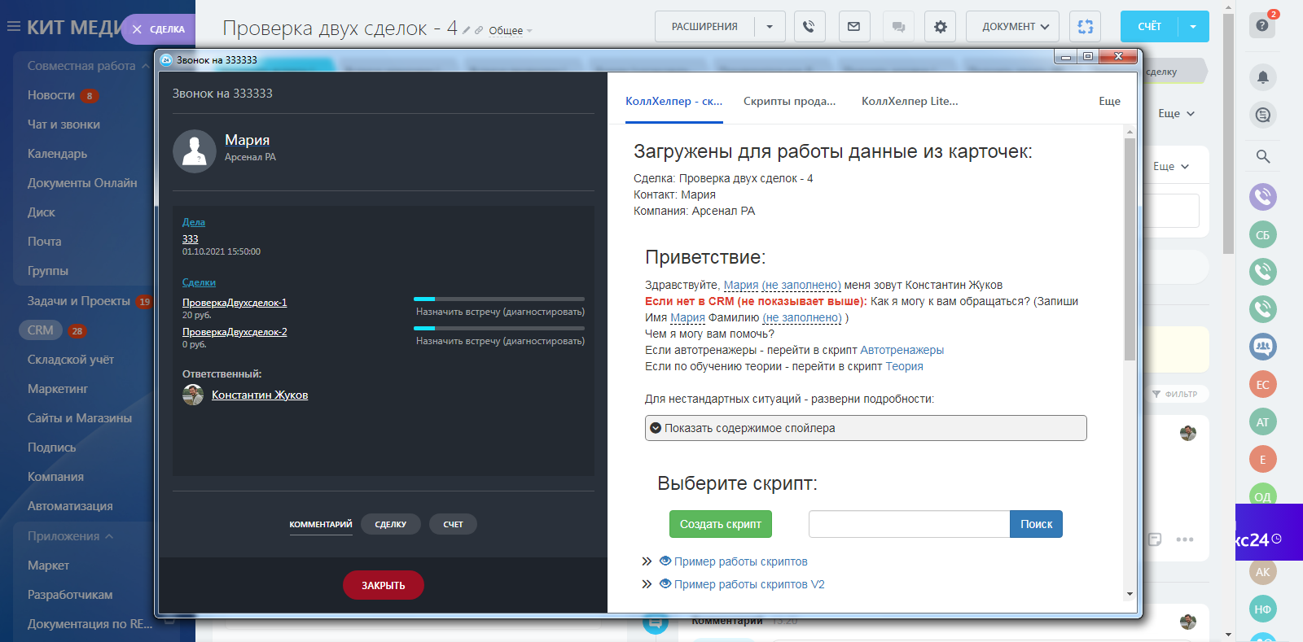1303x642 pixels.
Task: Click the progress bar for ПроверкаДвухсделок-1
Action: [x=498, y=299]
